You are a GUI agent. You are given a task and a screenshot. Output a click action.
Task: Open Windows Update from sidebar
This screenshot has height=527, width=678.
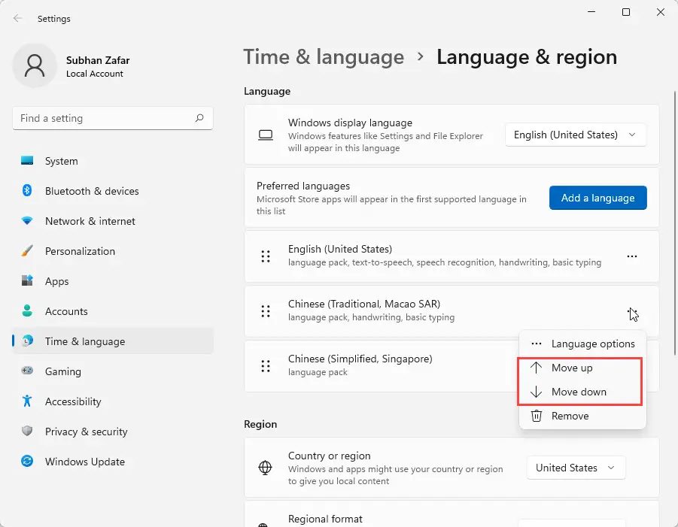pyautogui.click(x=84, y=462)
